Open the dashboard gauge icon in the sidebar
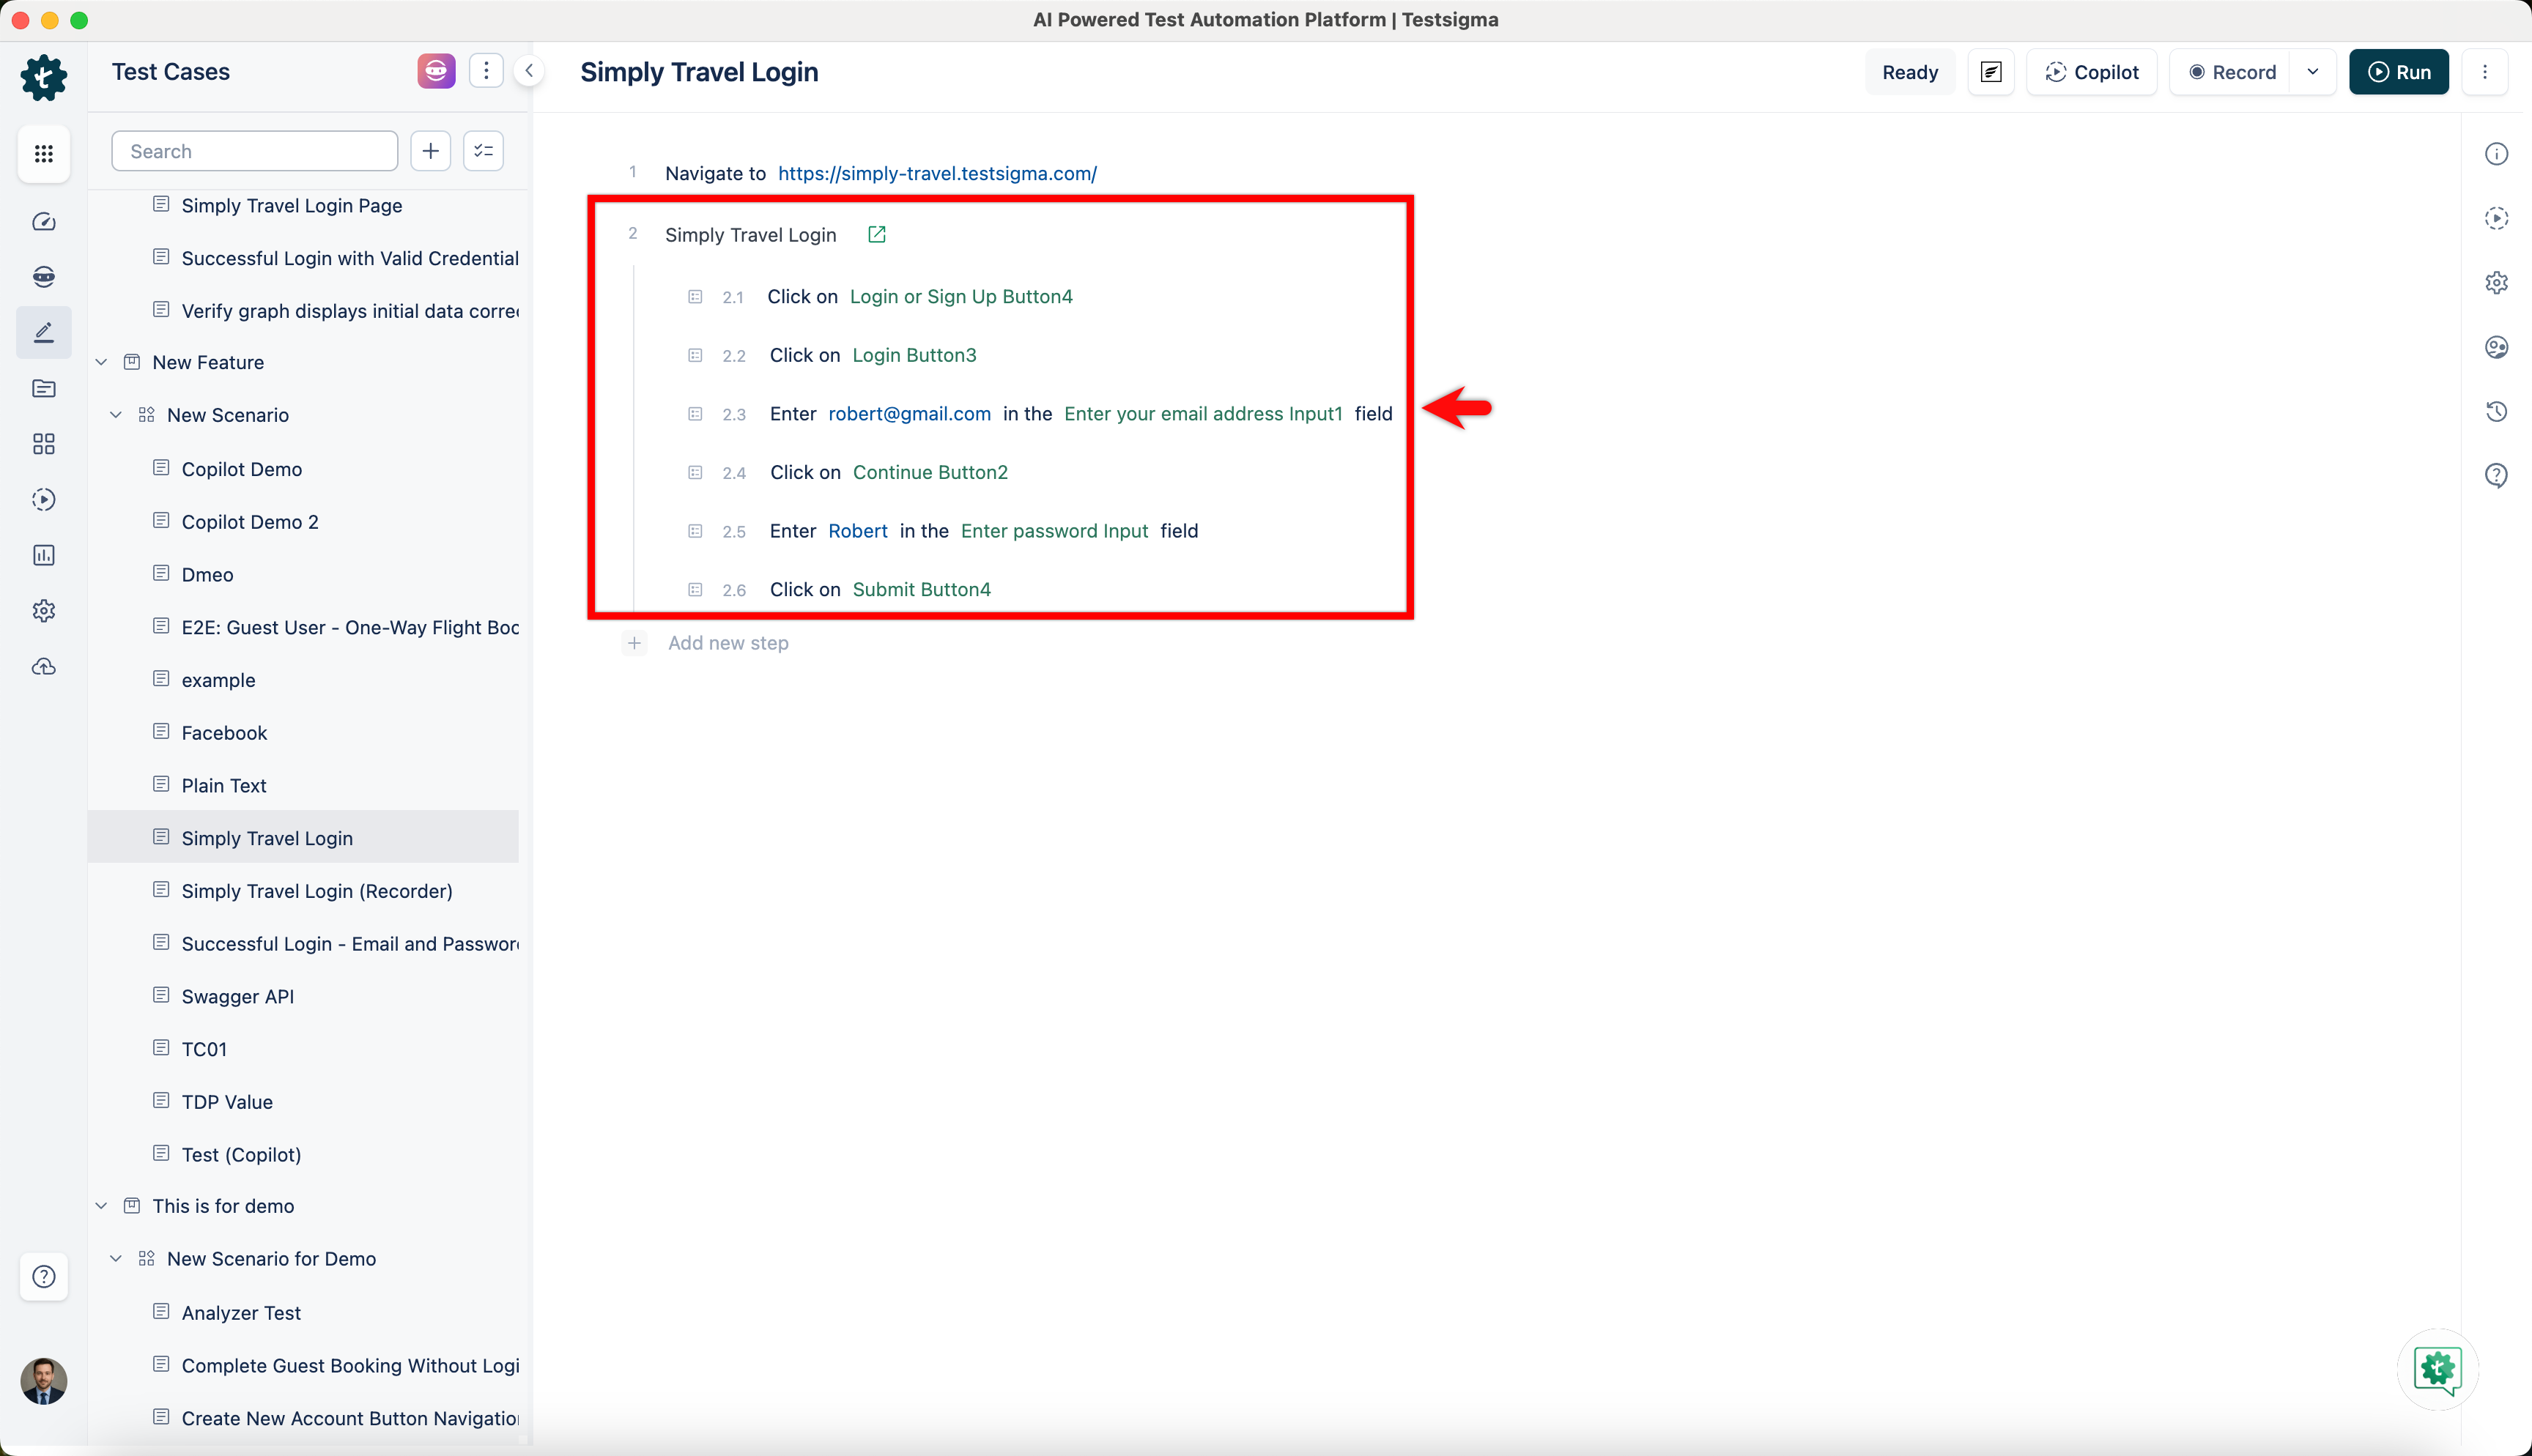 43,222
